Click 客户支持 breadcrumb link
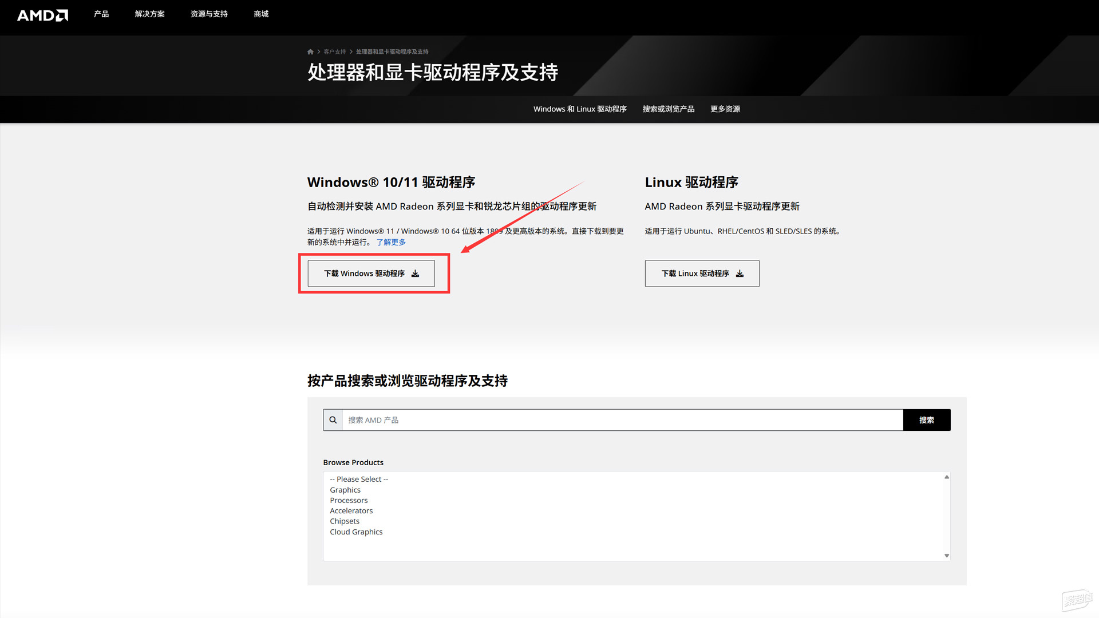The height and width of the screenshot is (618, 1099). (x=335, y=51)
